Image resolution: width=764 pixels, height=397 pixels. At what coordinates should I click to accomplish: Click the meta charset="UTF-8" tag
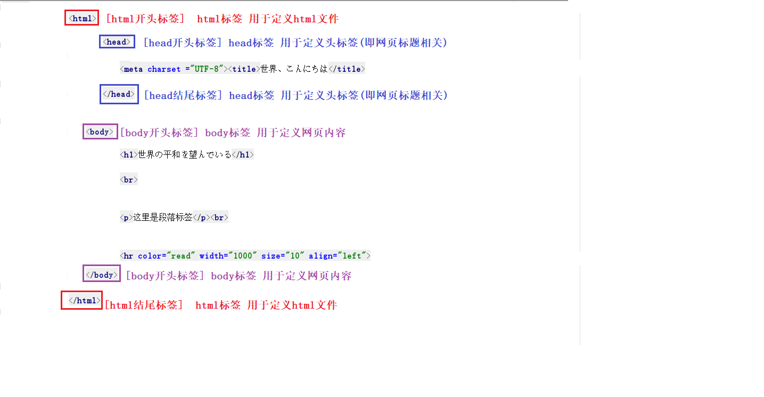[174, 69]
